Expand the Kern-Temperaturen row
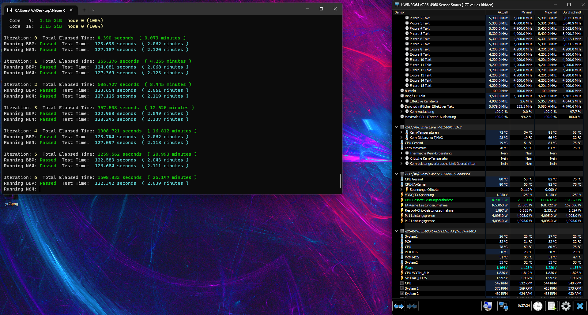This screenshot has width=588, height=315. (x=401, y=132)
